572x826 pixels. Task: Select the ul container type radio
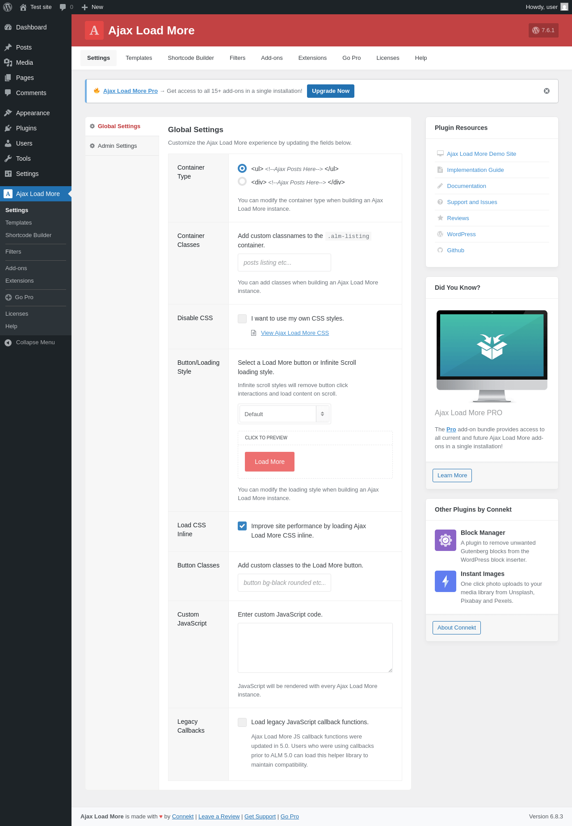coord(242,168)
